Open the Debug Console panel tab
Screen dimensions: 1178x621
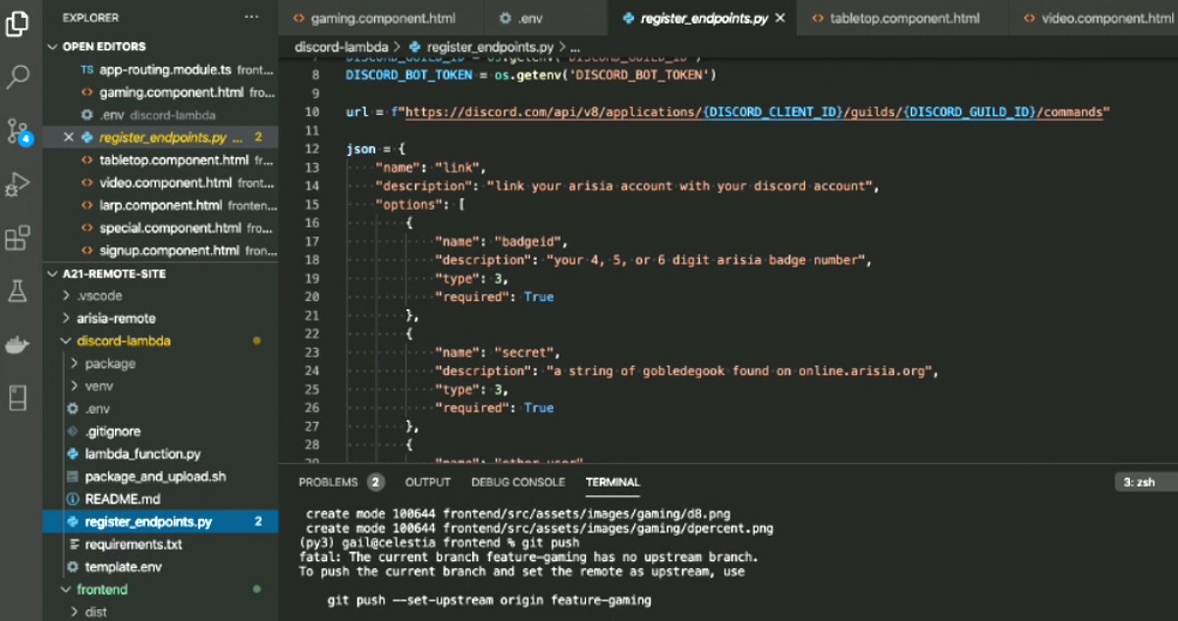point(517,483)
